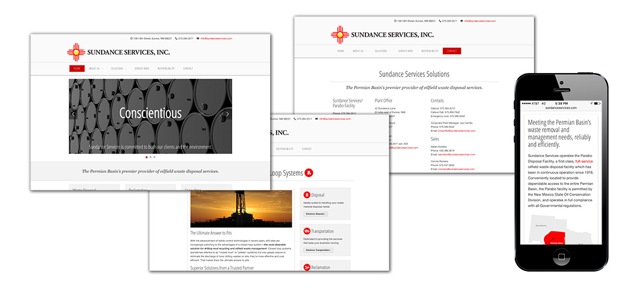Click the Sundance sun logo on the home page
This screenshot has height=292, width=642.
pyautogui.click(x=76, y=53)
